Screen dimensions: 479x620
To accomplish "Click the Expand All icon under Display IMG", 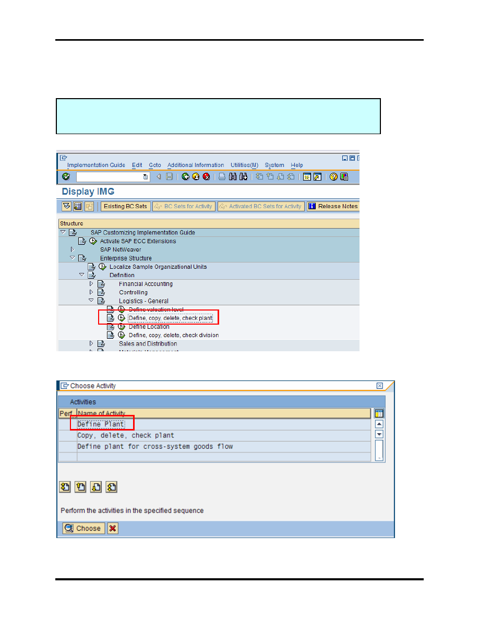I will (66, 206).
